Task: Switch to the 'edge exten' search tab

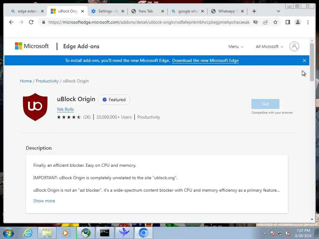Action: [25, 11]
